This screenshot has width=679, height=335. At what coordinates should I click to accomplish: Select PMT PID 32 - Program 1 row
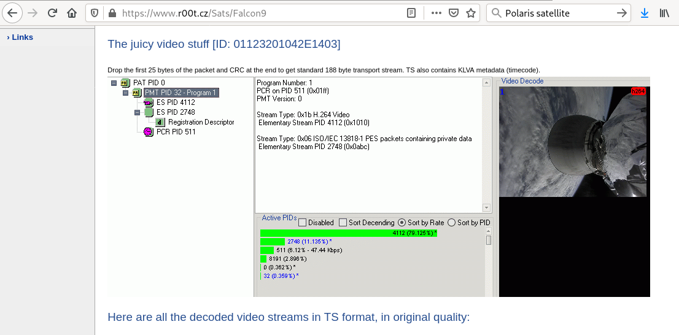(x=182, y=93)
